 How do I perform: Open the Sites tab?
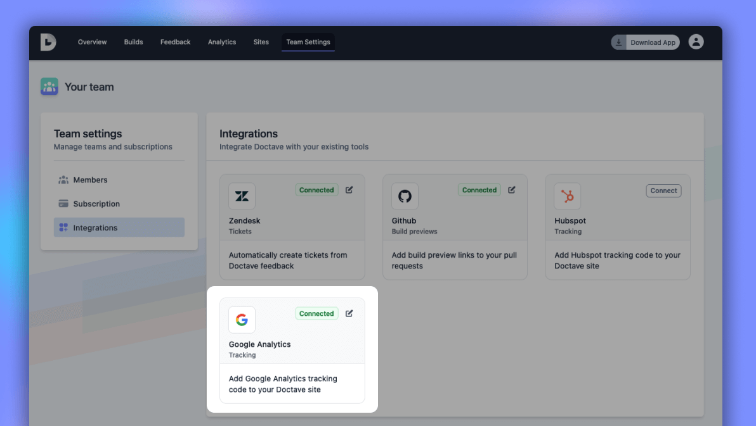tap(261, 42)
